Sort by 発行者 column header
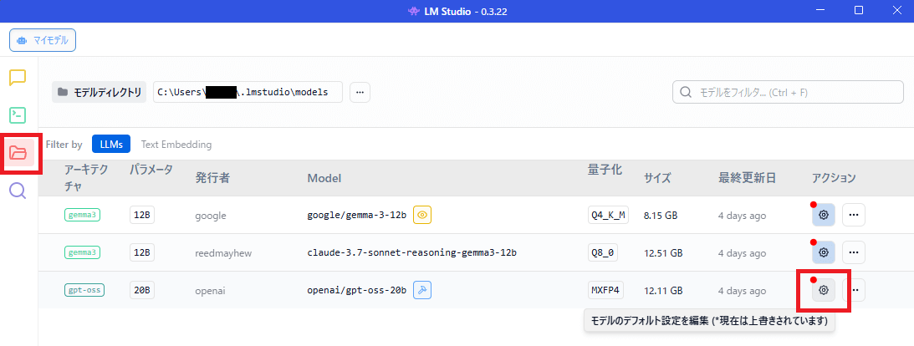 (x=212, y=178)
